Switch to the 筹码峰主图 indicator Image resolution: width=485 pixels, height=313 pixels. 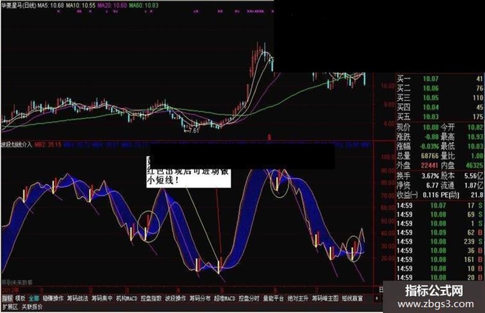point(325,299)
